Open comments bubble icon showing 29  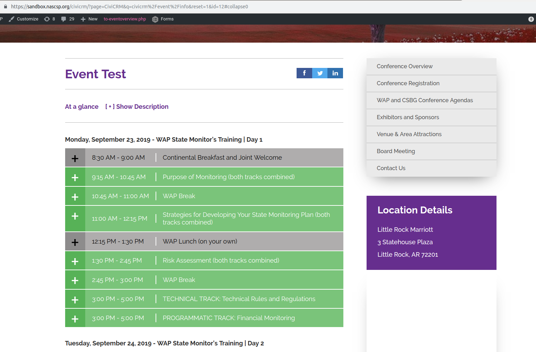64,19
